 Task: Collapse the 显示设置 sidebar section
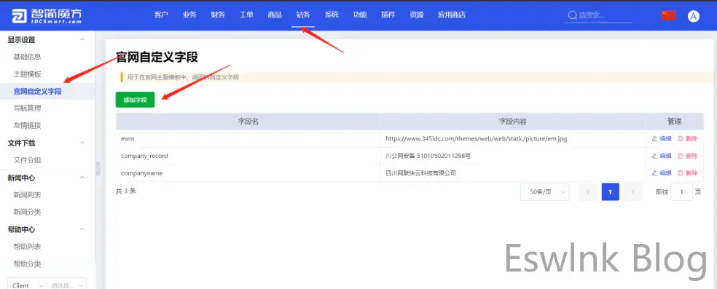[x=82, y=40]
